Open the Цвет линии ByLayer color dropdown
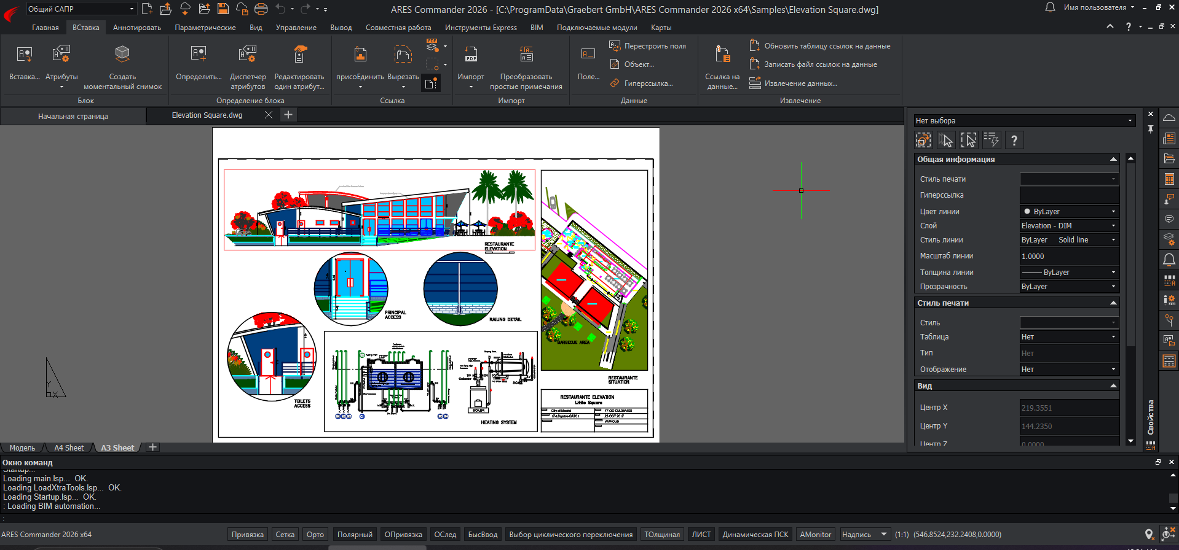The image size is (1179, 550). click(x=1068, y=212)
